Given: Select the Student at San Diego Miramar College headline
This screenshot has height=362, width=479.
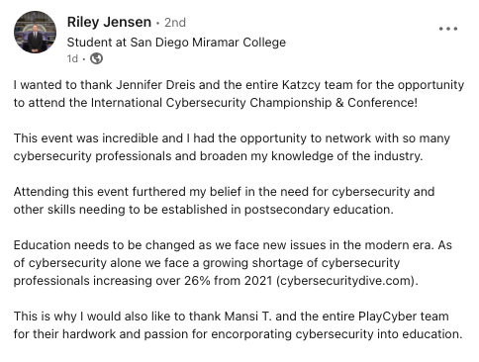Looking at the screenshot, I should 176,43.
